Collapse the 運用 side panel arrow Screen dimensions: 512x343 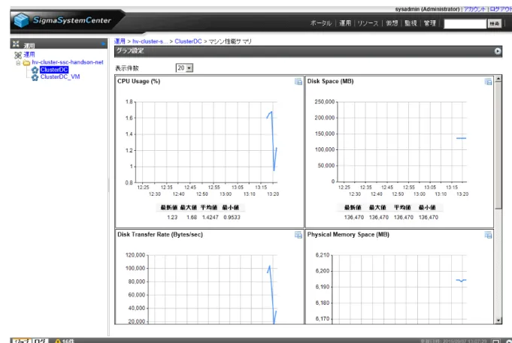103,44
